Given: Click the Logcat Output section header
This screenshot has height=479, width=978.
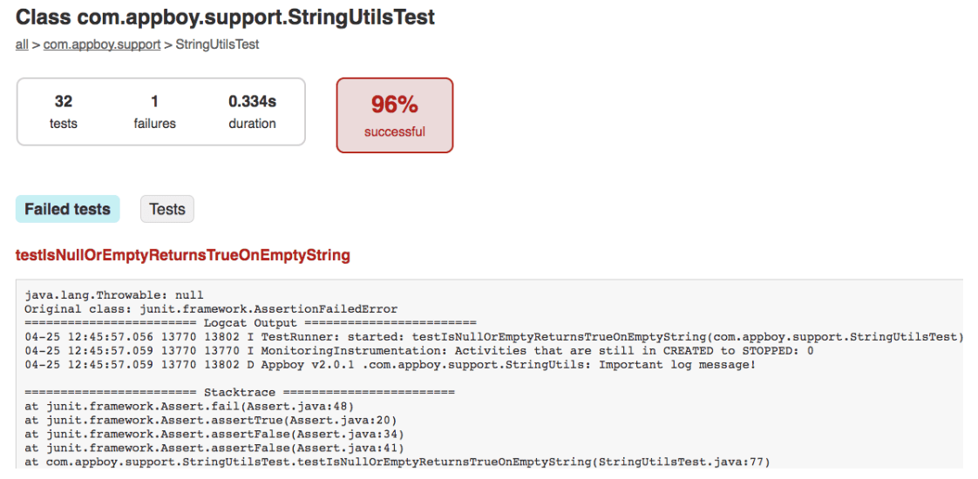Looking at the screenshot, I should (250, 323).
